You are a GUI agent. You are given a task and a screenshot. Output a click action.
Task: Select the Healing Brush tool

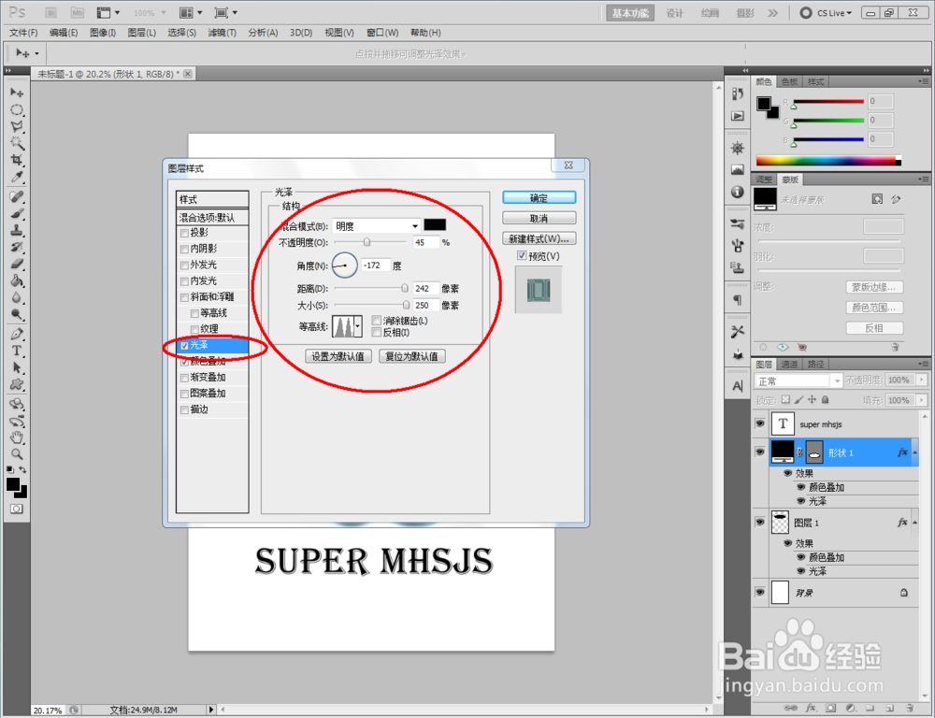[x=17, y=196]
